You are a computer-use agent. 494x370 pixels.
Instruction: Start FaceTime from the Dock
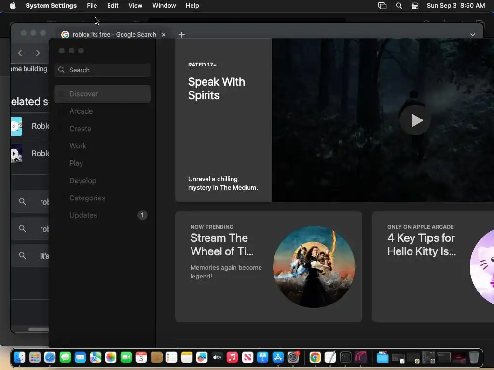(126, 357)
